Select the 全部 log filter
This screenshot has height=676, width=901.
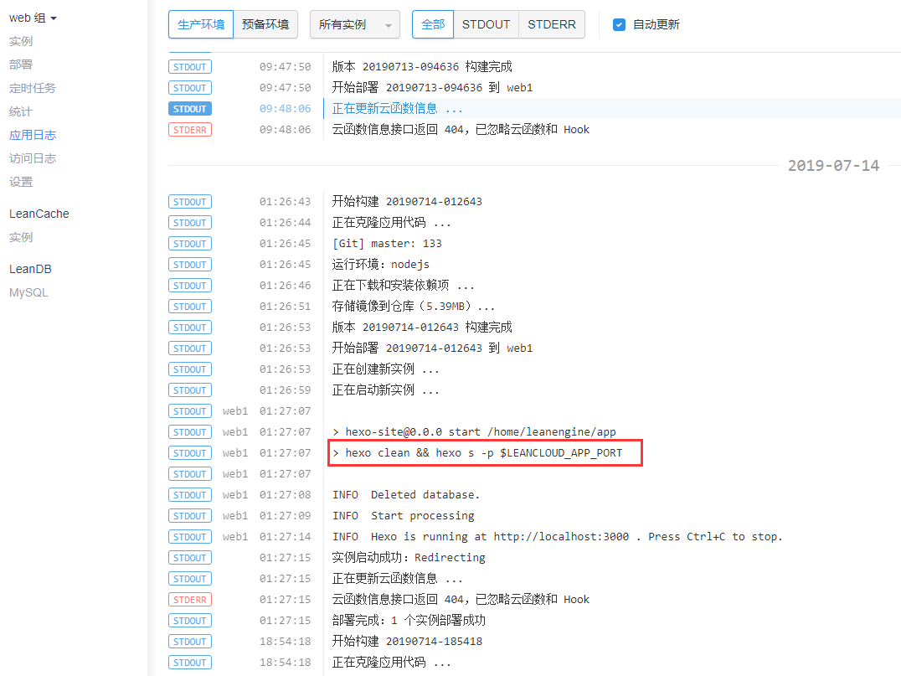click(433, 25)
